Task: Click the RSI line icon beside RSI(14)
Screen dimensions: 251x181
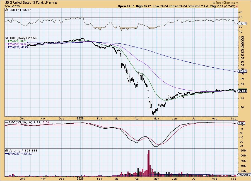Action: pyautogui.click(x=6, y=10)
